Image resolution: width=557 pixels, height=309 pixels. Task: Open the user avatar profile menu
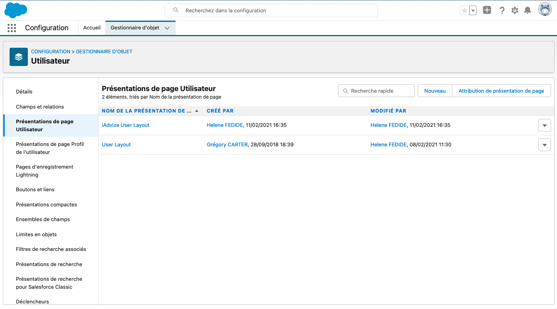pos(545,10)
